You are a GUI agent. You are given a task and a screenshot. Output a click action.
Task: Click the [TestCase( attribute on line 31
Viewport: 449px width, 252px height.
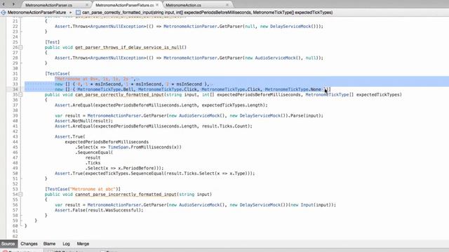click(58, 73)
